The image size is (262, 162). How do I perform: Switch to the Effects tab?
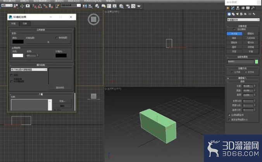click(25, 24)
